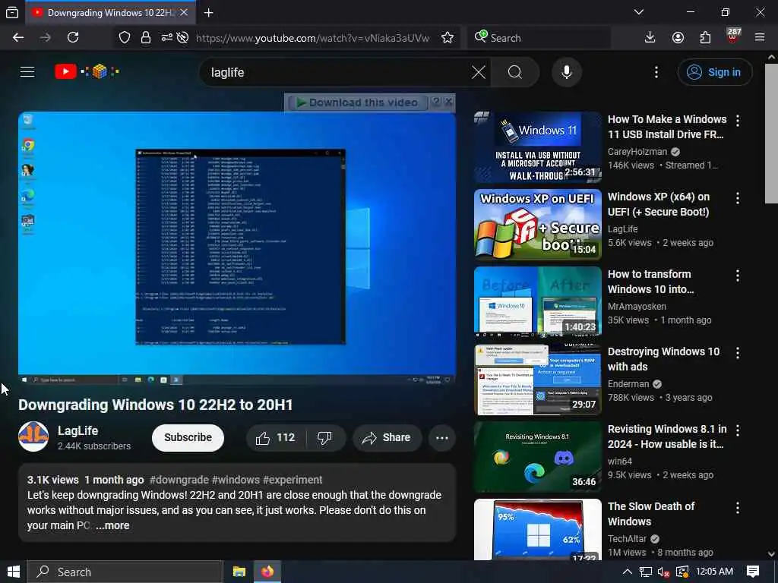Image resolution: width=778 pixels, height=583 pixels.
Task: Like the video with 112 likes
Action: click(276, 438)
